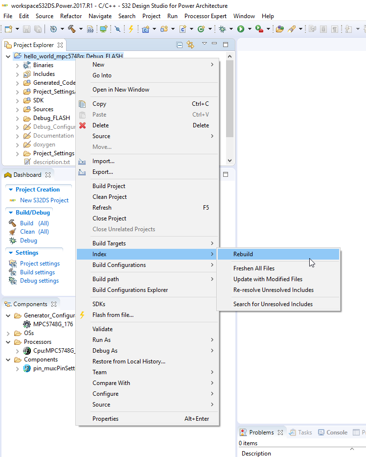The width and height of the screenshot is (366, 457).
Task: Click the New C/C++ Project toolbar icon
Action: click(x=146, y=29)
